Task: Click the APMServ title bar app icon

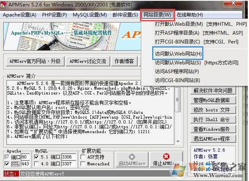Action: tap(3, 5)
